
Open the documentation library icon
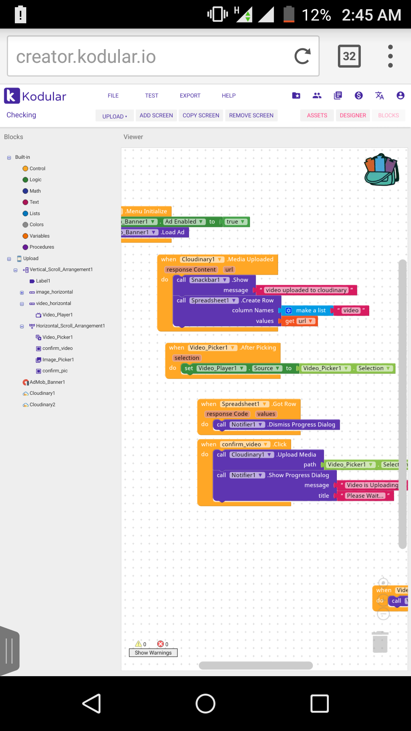(338, 96)
